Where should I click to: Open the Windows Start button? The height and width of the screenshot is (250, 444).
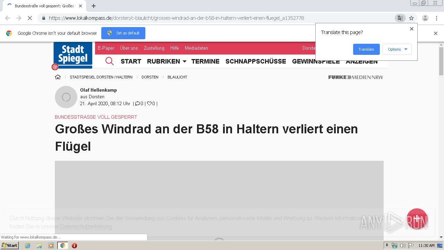(x=9, y=245)
